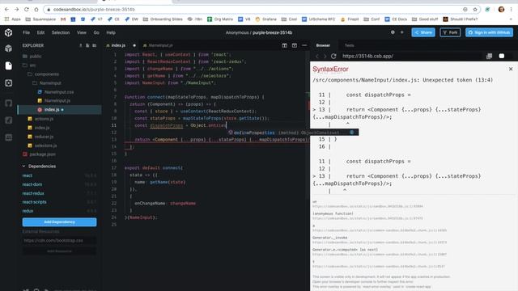Screen dimensions: 518x291
Task: Click External Resources URL input
Action: point(59,241)
